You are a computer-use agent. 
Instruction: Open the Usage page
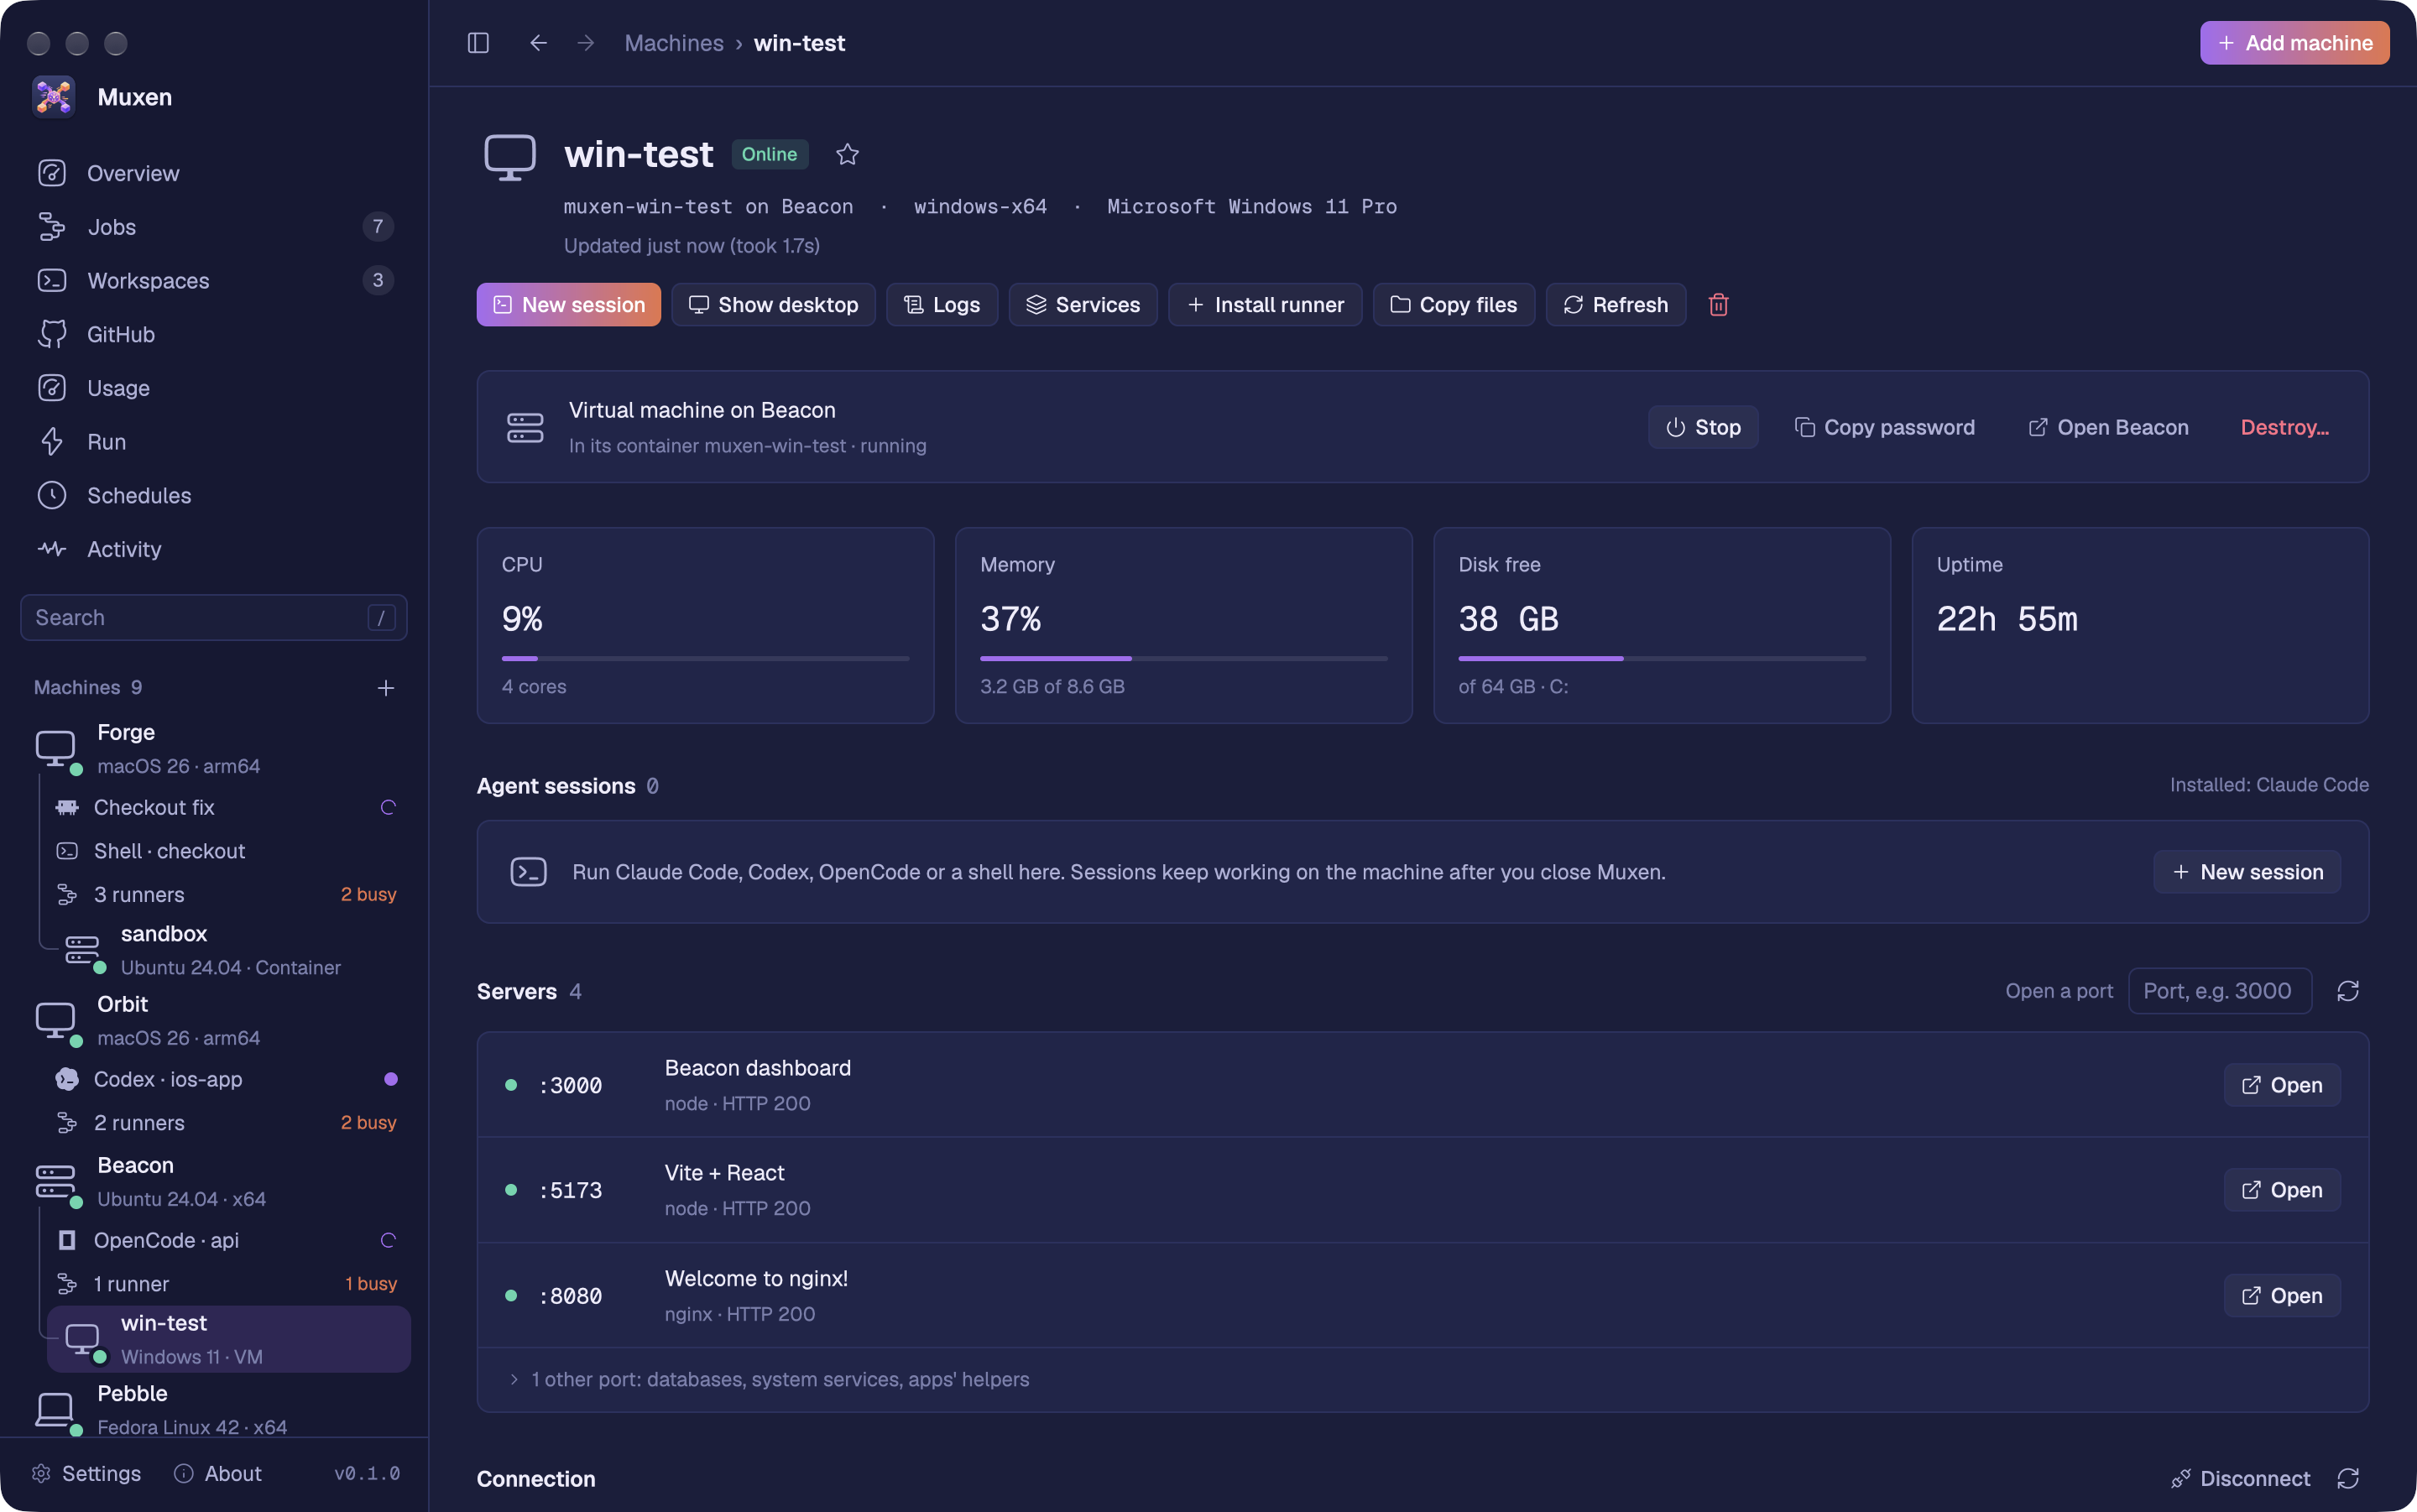pyautogui.click(x=213, y=388)
